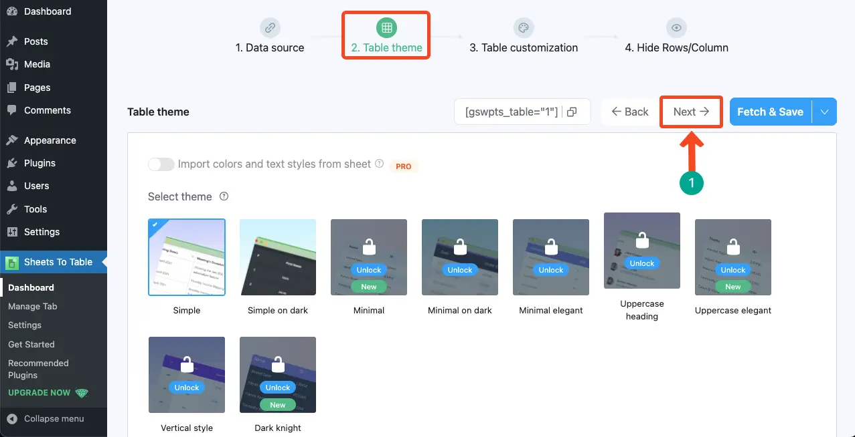Go to step 4 Hide Rows/Column
Image resolution: width=855 pixels, height=437 pixels.
[x=676, y=47]
